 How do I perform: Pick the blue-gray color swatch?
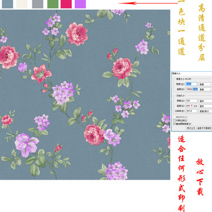[x=8, y=4]
